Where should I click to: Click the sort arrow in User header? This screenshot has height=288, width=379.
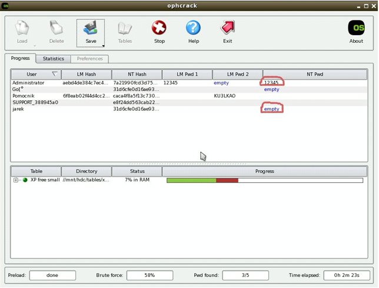pyautogui.click(x=55, y=74)
